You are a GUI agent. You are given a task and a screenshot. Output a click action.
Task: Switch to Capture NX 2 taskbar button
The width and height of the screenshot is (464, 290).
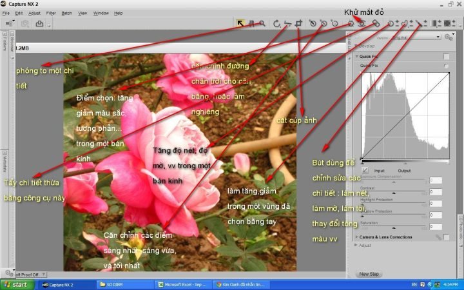tap(67, 285)
